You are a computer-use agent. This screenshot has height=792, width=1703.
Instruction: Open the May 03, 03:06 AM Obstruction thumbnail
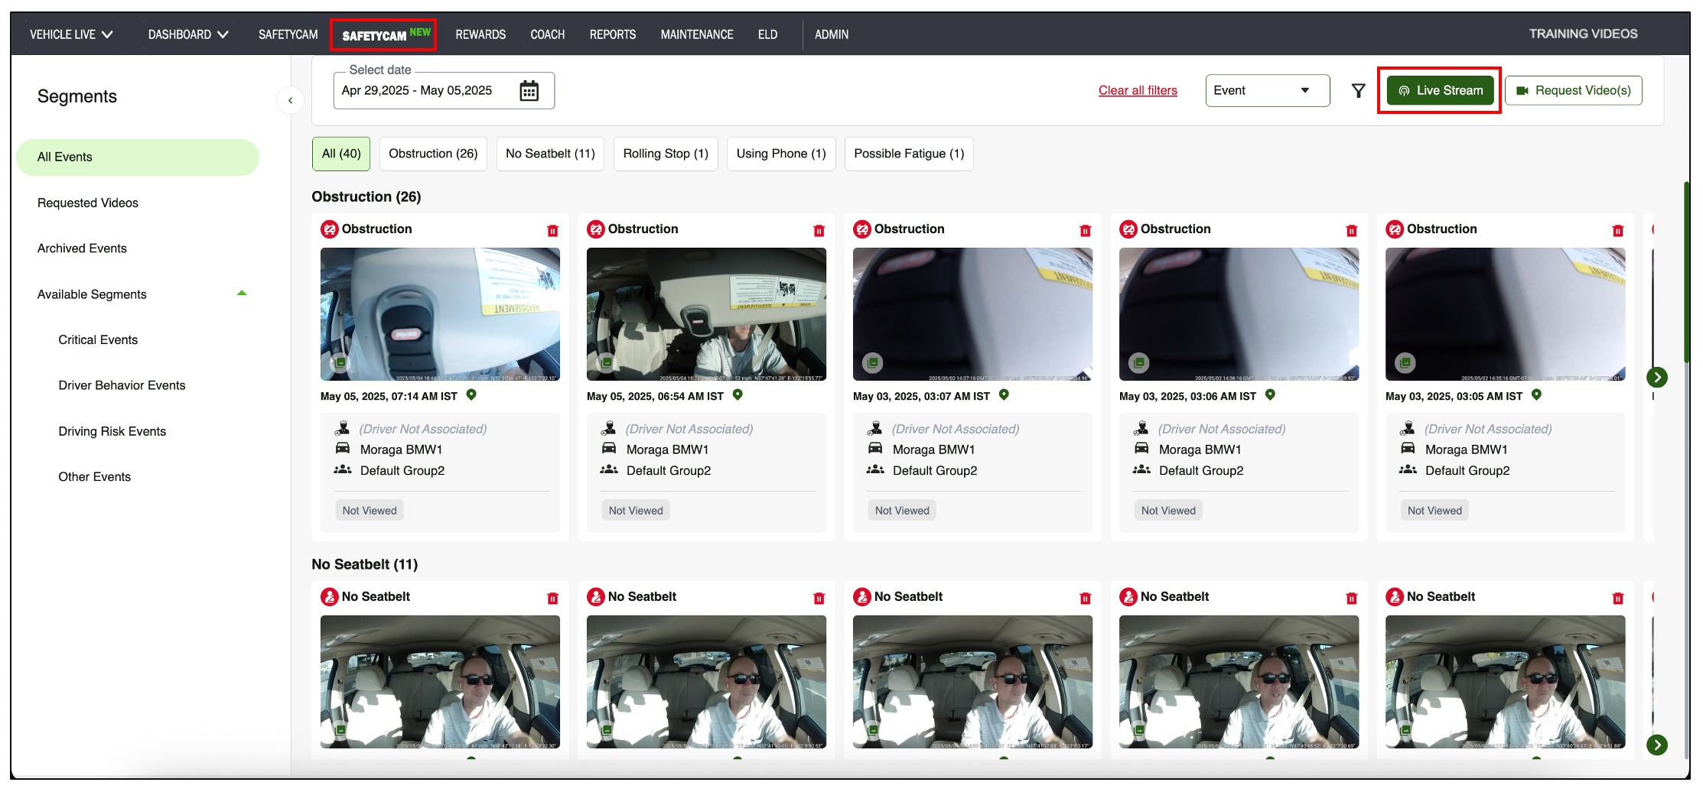point(1239,314)
